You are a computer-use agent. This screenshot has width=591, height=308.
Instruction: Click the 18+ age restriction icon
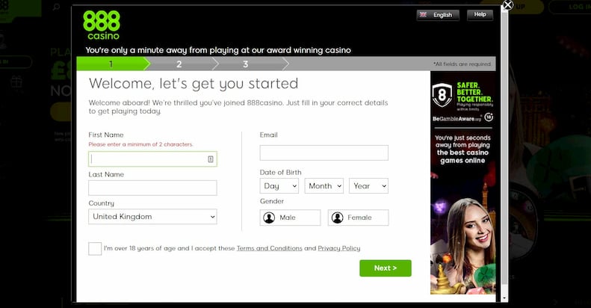pyautogui.click(x=489, y=117)
